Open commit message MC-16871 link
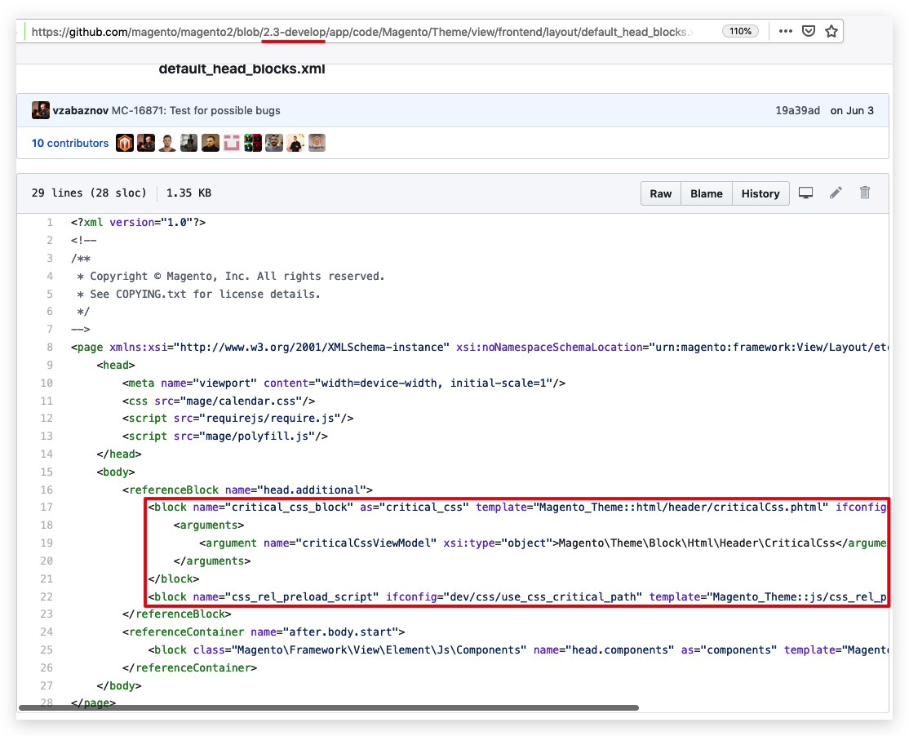Viewport: 909px width, 736px height. point(196,111)
